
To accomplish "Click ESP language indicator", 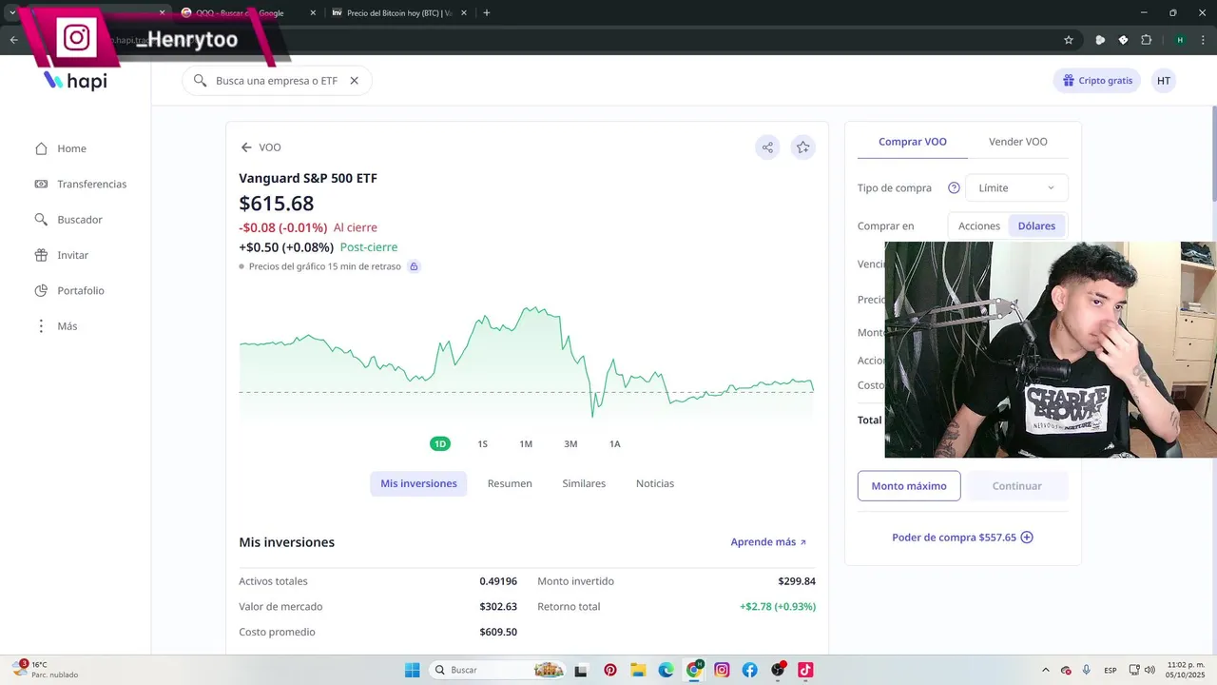I will tap(1111, 671).
